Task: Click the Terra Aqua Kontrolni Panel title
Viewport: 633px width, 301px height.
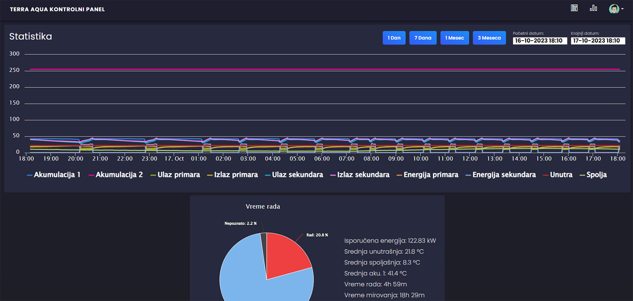Action: coord(57,9)
